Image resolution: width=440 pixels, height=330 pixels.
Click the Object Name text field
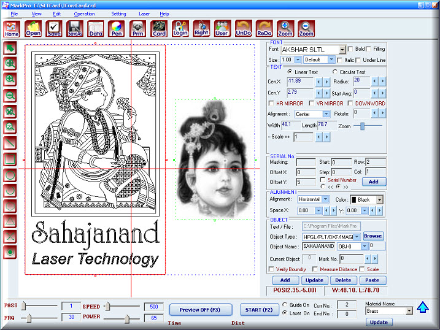318,246
